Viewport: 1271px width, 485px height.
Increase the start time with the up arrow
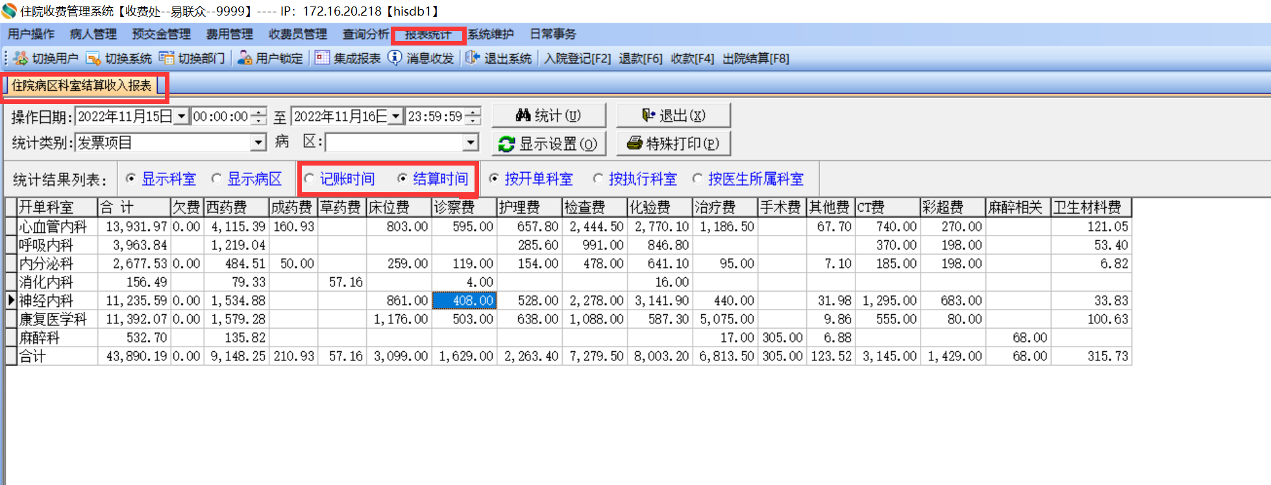point(259,112)
